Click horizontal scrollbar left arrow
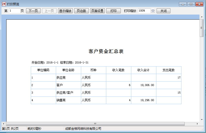Image resolution: width=206 pixels, height=133 pixels. click(3, 124)
